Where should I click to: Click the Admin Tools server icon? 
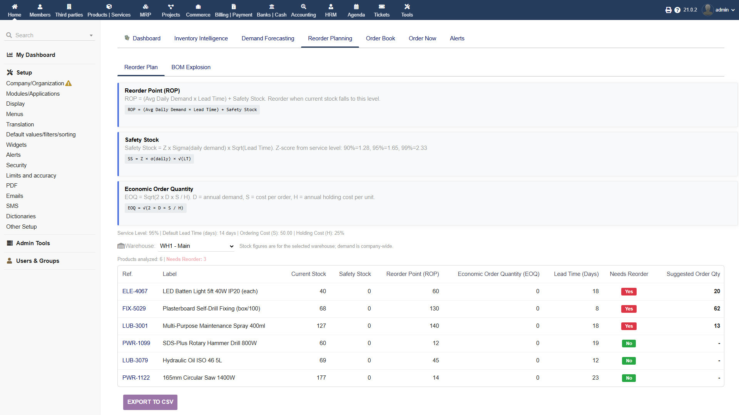pyautogui.click(x=10, y=243)
